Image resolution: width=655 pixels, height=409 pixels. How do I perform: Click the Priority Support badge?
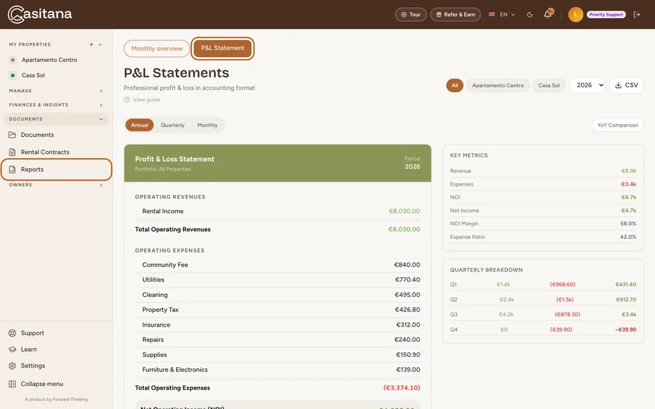pyautogui.click(x=606, y=15)
